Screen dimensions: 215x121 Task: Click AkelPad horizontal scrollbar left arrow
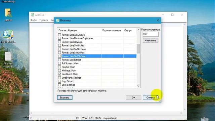click(31, 113)
